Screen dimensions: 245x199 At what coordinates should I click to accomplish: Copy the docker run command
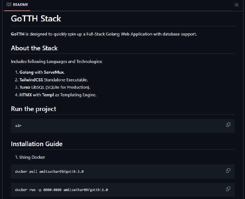[x=228, y=189]
